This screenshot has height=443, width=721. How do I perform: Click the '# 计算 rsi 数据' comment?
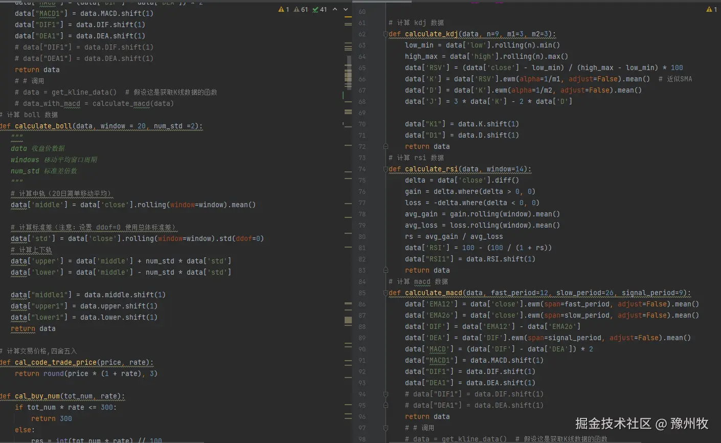click(416, 158)
